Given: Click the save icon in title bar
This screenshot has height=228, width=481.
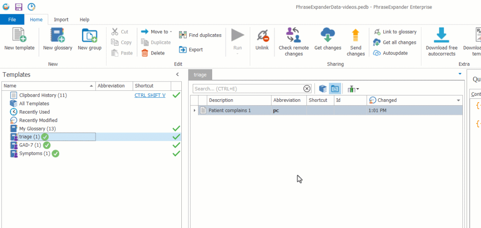Looking at the screenshot, I should [19, 6].
